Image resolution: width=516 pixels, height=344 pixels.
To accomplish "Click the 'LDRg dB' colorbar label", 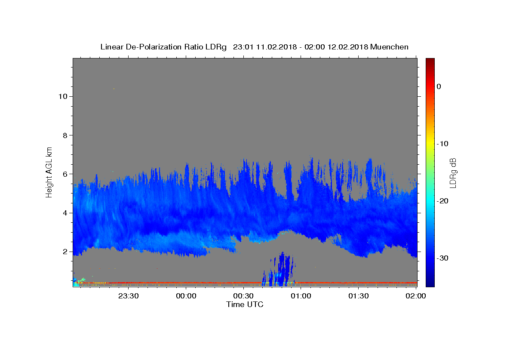I will click(453, 172).
